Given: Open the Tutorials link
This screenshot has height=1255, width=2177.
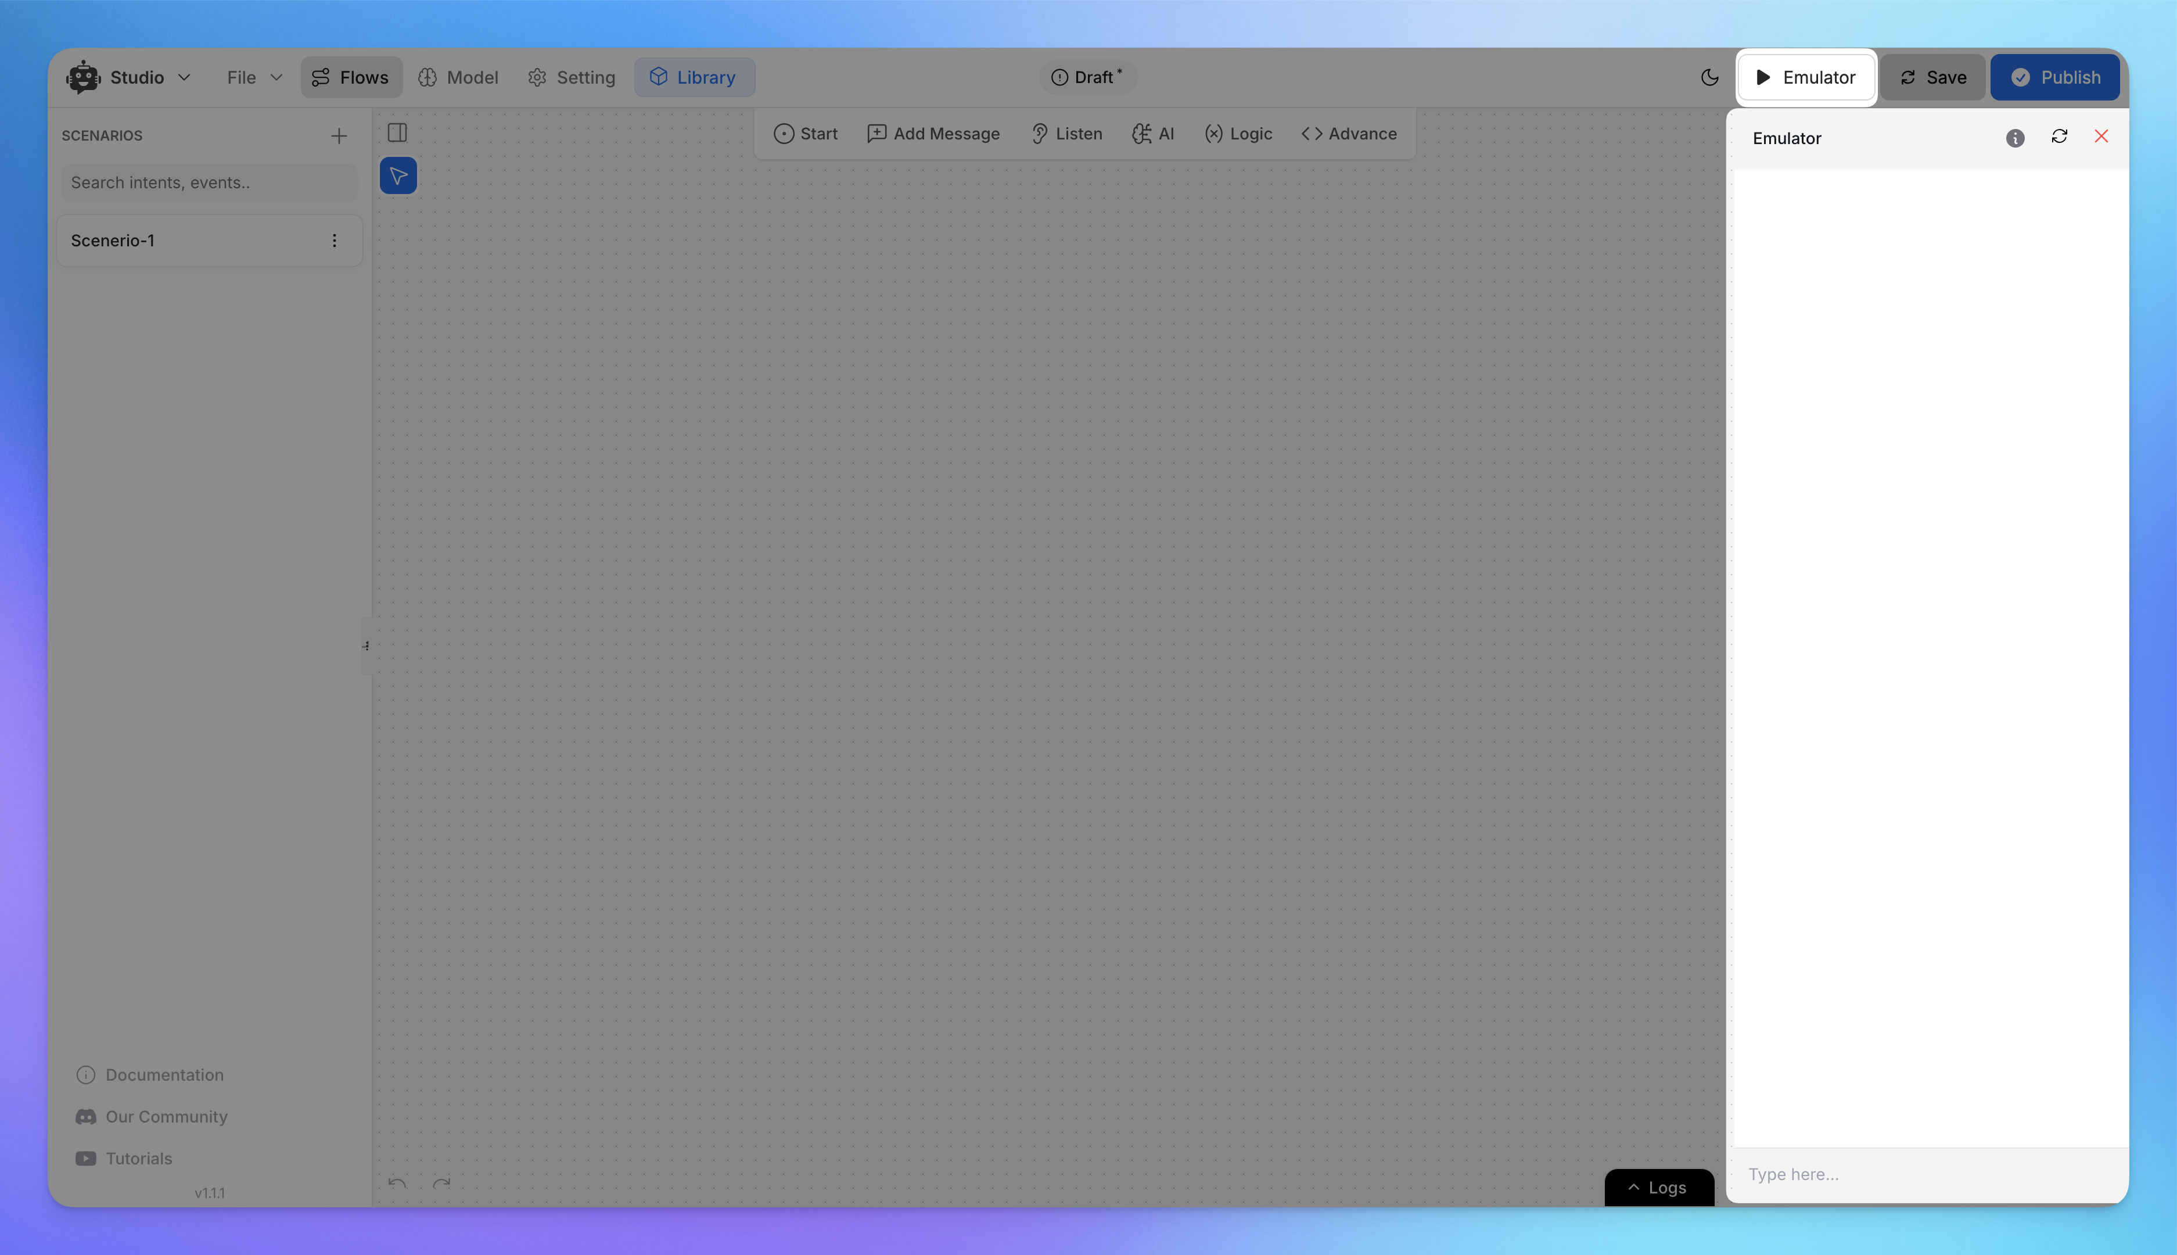Looking at the screenshot, I should pos(124,1159).
